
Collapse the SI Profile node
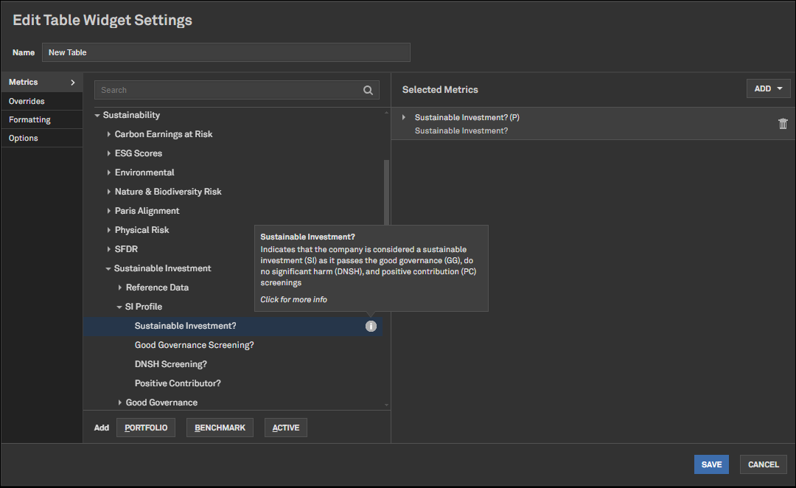coord(119,307)
